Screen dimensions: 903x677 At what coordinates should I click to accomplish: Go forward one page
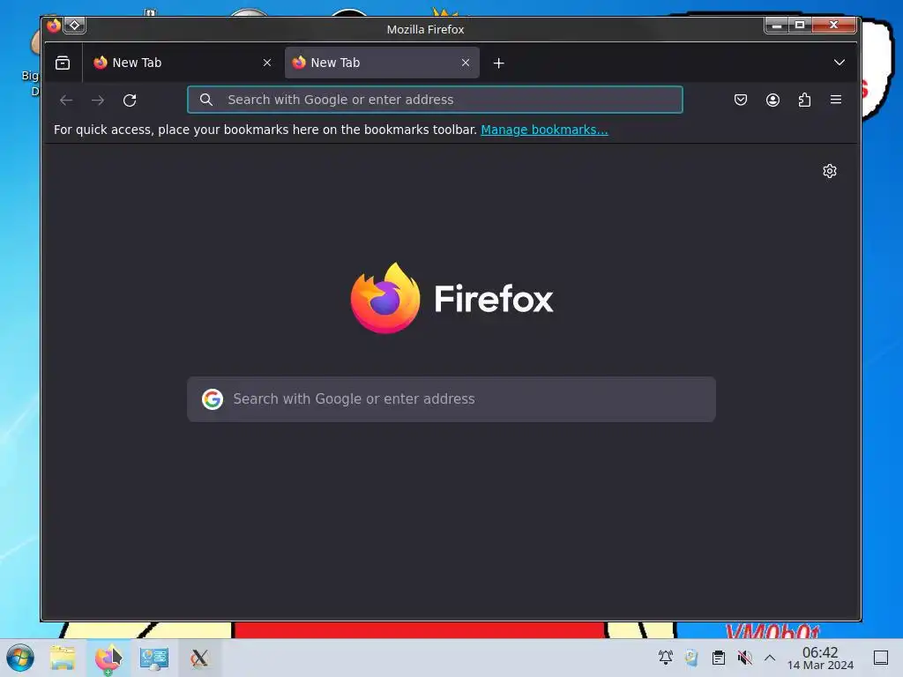tap(98, 100)
